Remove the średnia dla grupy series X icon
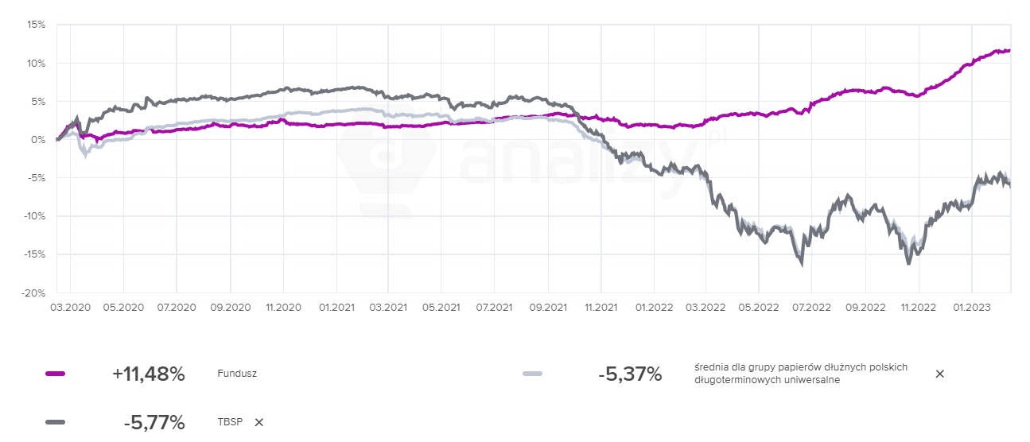Image resolution: width=1030 pixels, height=442 pixels. pyautogui.click(x=939, y=374)
